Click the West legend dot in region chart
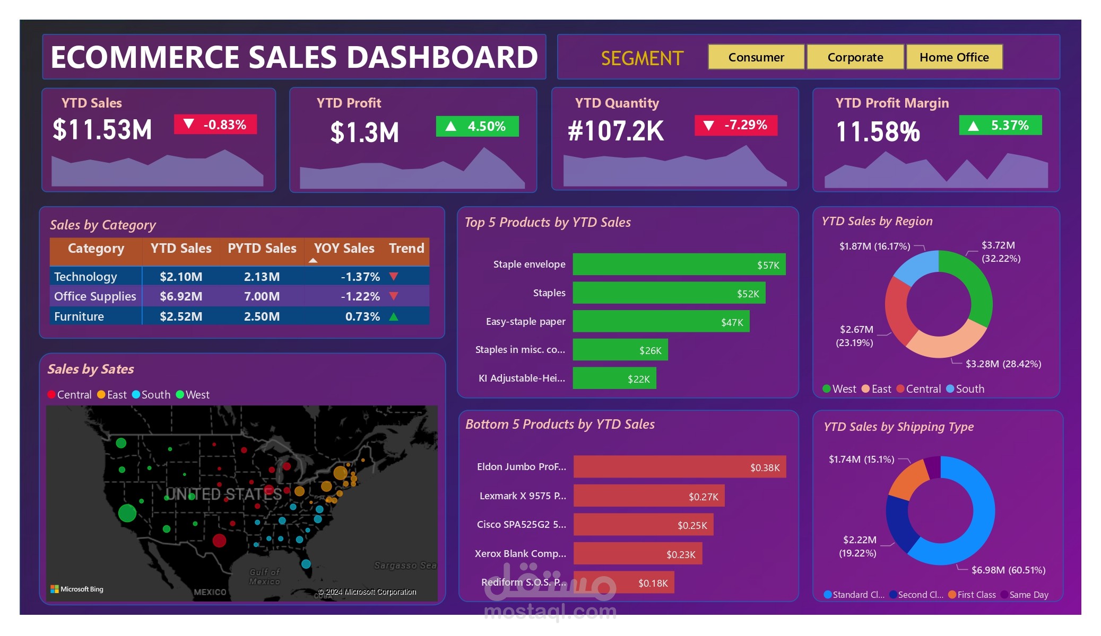 pyautogui.click(x=827, y=389)
